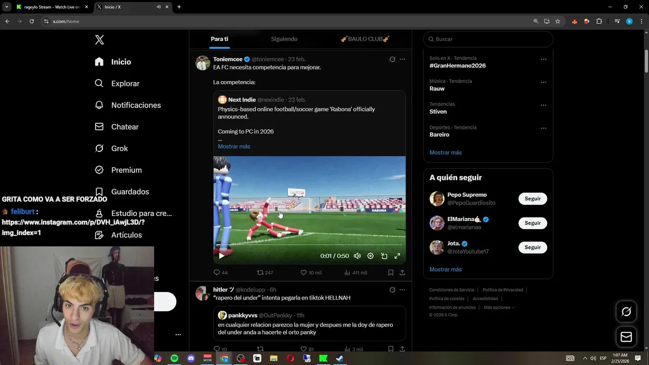Open more options on Toniemcee post
Screen dimensions: 649x365
(x=402, y=59)
